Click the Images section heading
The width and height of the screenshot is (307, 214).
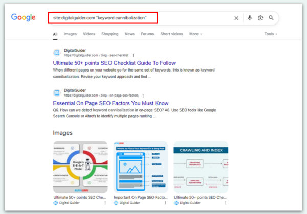click(x=62, y=133)
